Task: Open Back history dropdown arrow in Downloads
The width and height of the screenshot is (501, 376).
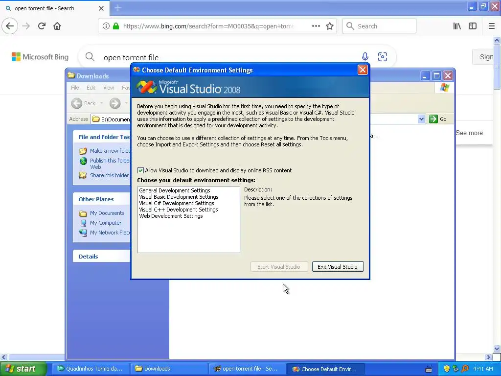Action: coord(102,103)
